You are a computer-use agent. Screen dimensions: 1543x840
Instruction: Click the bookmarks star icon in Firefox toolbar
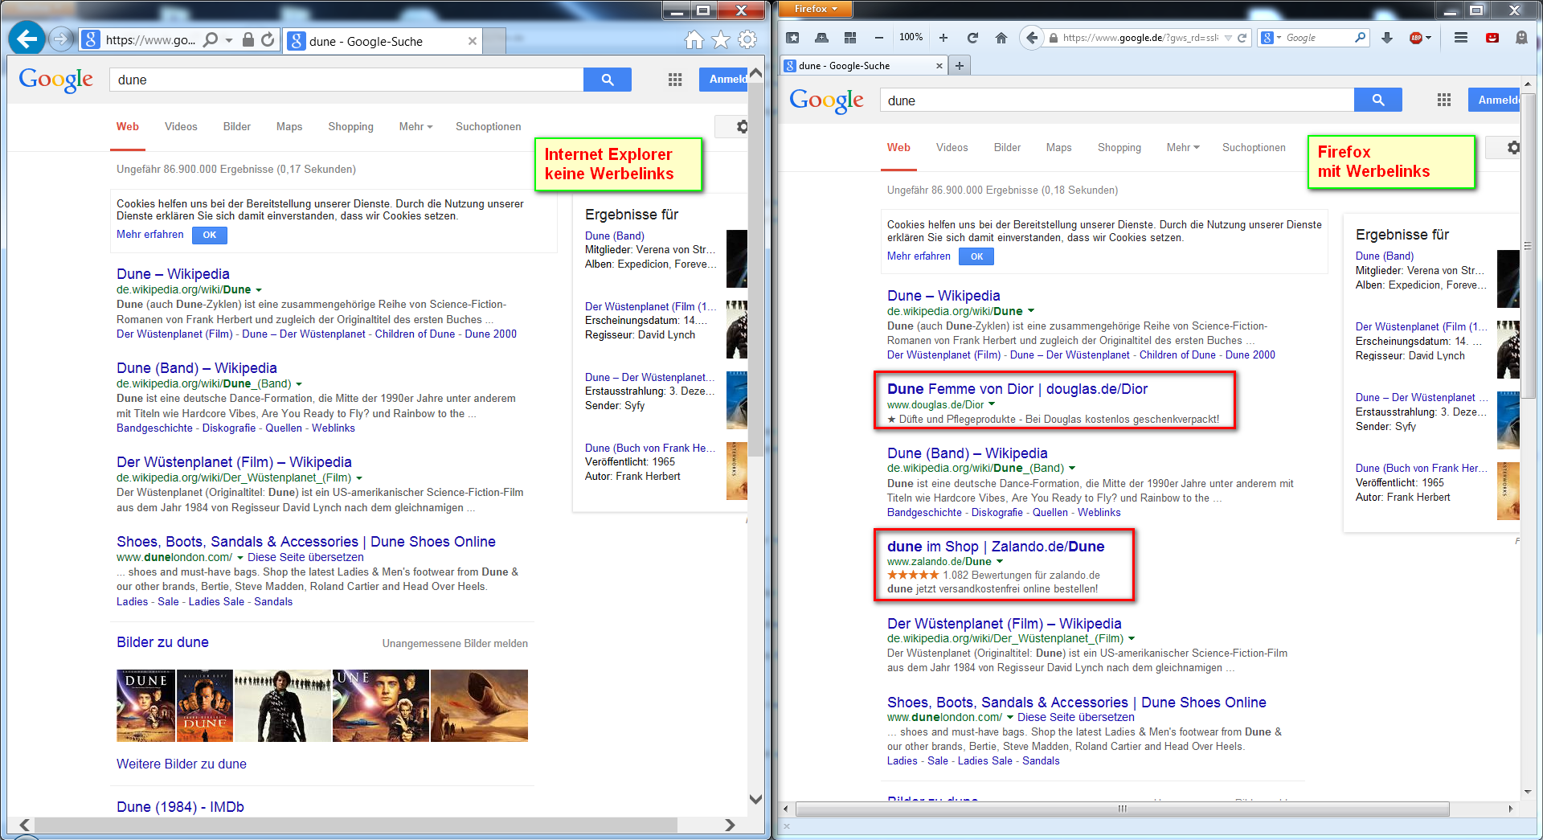click(792, 38)
